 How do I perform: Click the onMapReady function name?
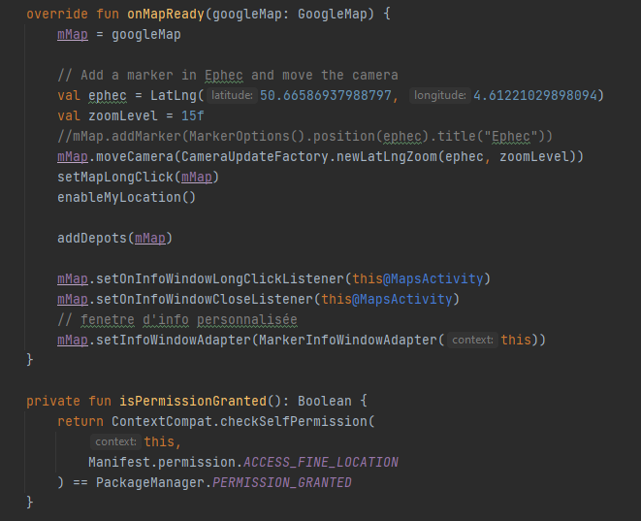click(166, 15)
